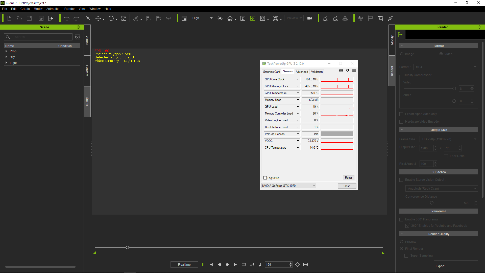
Task: Click the Close button in GPU-Z
Action: click(346, 186)
